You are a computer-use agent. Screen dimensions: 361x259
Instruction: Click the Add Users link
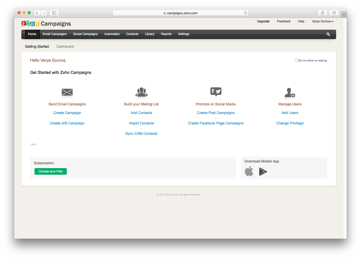point(290,113)
